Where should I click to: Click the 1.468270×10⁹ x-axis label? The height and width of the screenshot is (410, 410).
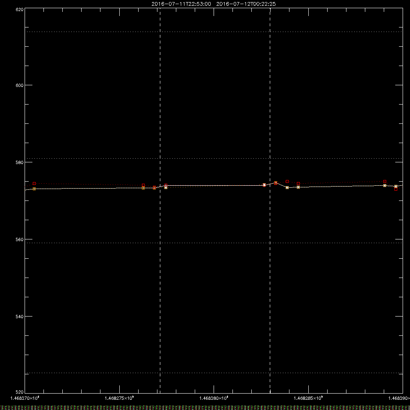25,398
